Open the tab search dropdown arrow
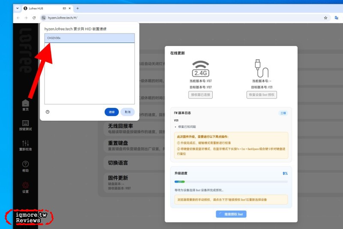Viewport: 343px width, 229px height. click(17, 8)
